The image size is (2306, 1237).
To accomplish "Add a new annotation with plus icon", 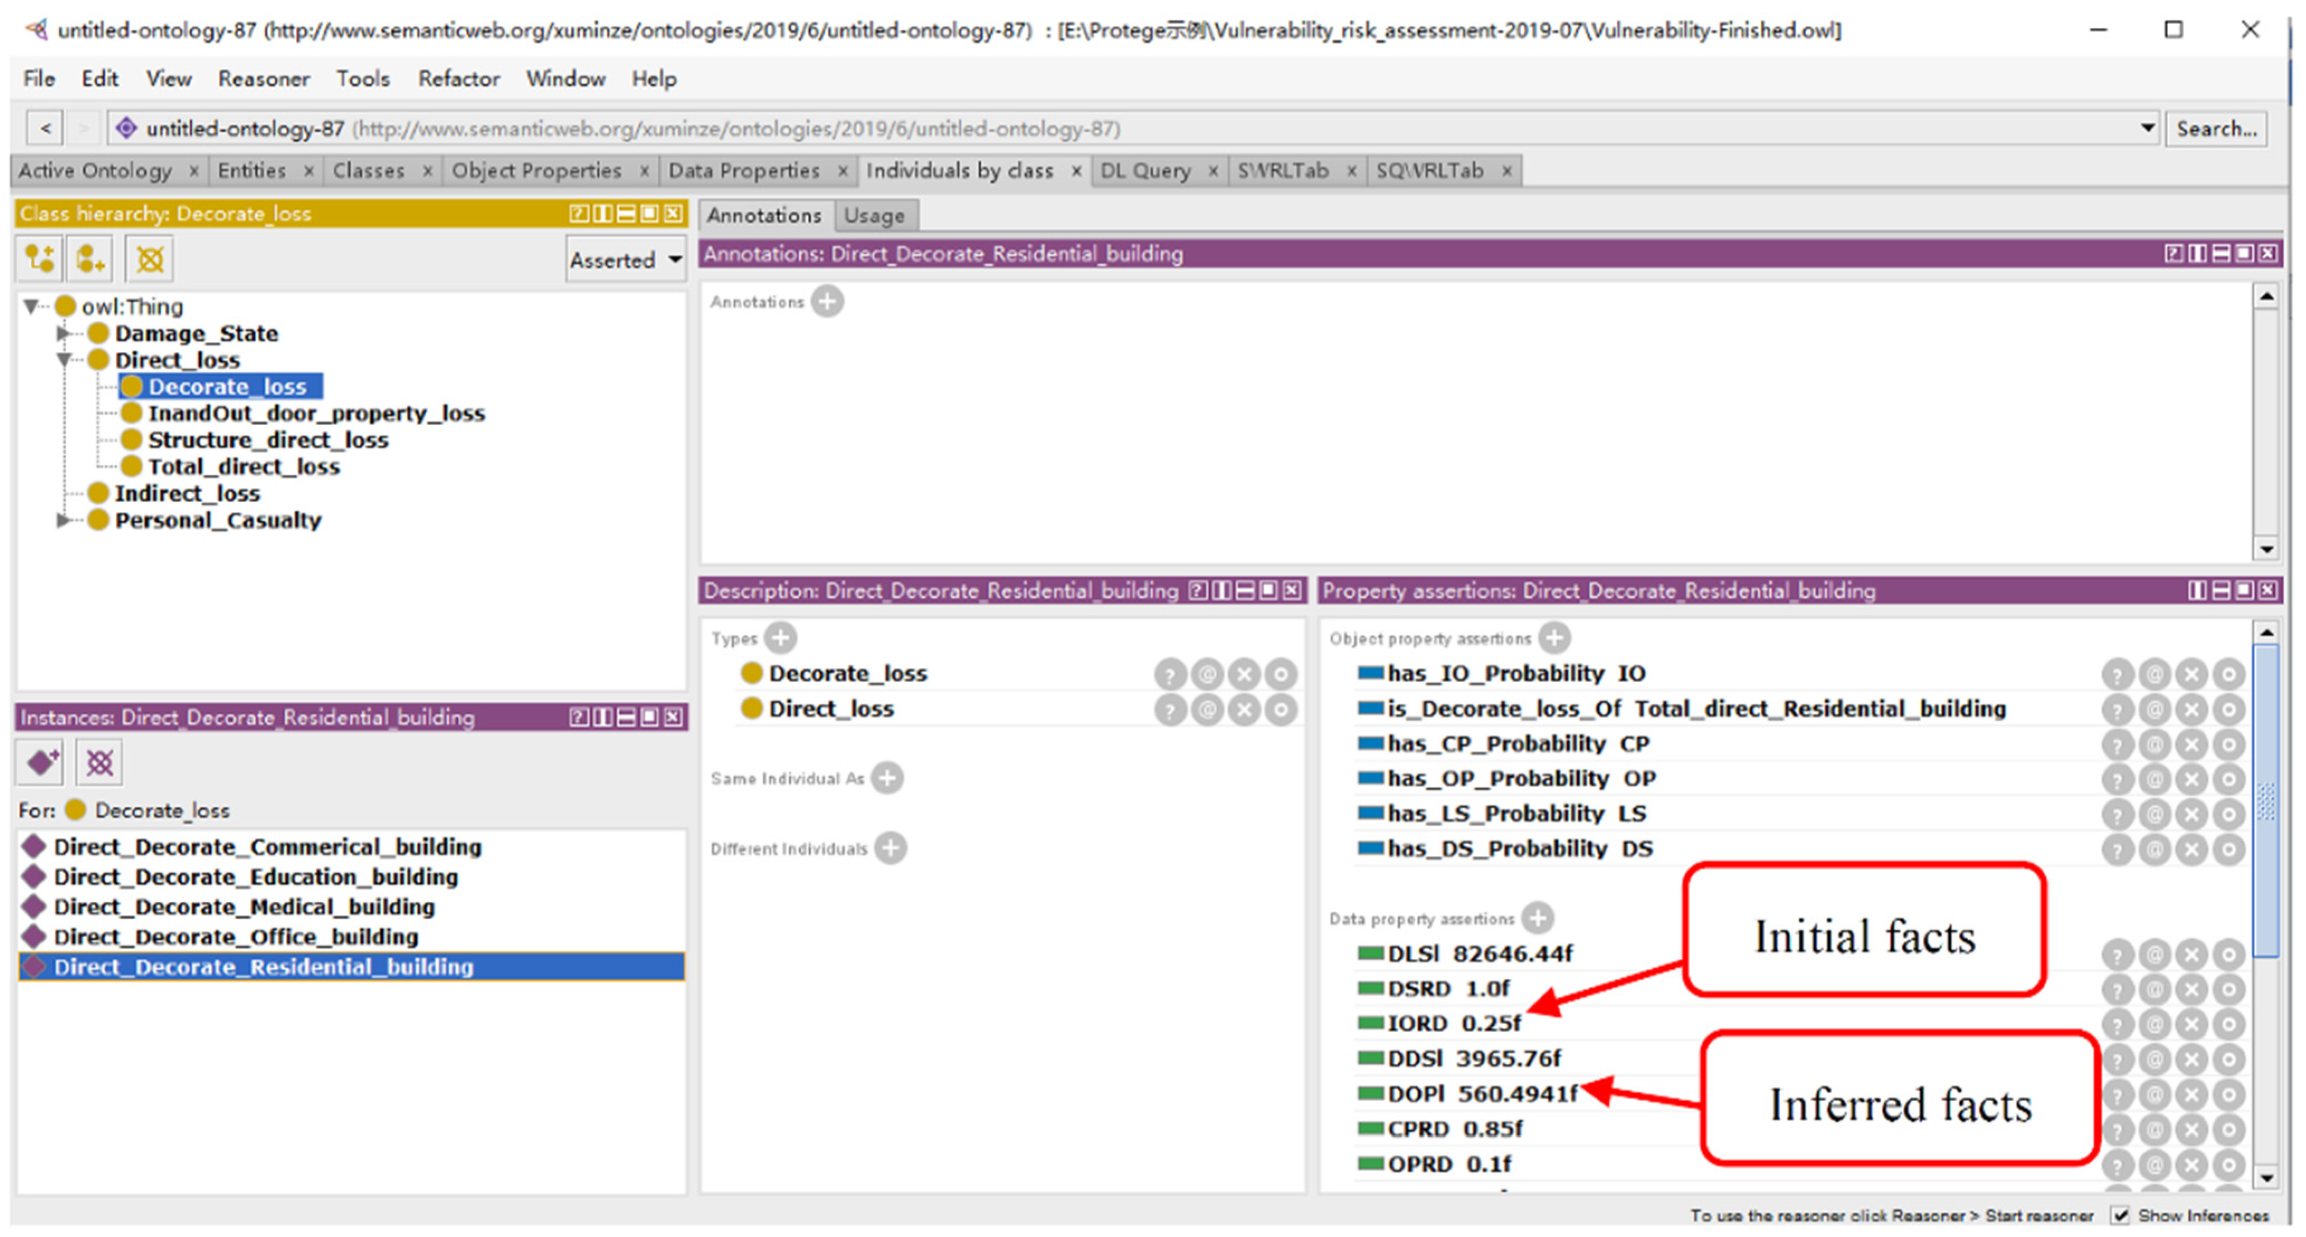I will (x=826, y=302).
